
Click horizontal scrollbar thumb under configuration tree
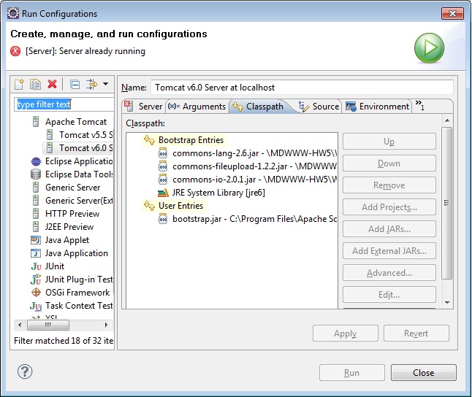(48, 325)
